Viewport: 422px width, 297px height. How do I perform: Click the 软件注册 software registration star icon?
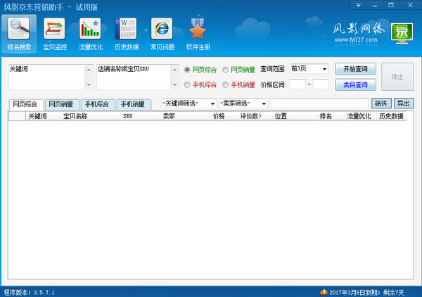coord(198,34)
